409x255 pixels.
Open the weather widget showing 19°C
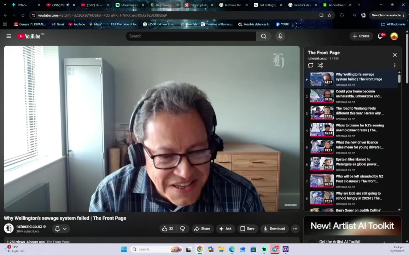[x=15, y=249]
